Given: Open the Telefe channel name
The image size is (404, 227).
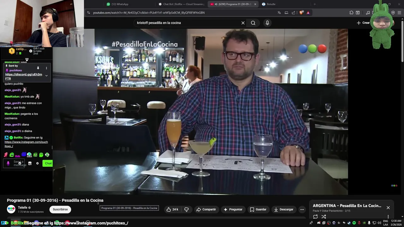Looking at the screenshot, I should [x=22, y=207].
